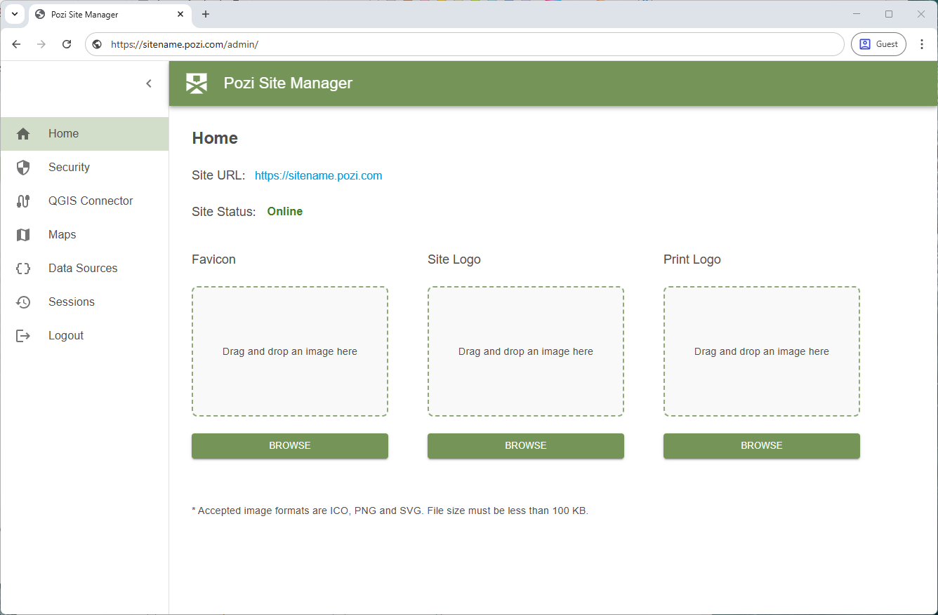Screen dimensions: 938x615
Task: Open a new browser tab
Action: [206, 14]
